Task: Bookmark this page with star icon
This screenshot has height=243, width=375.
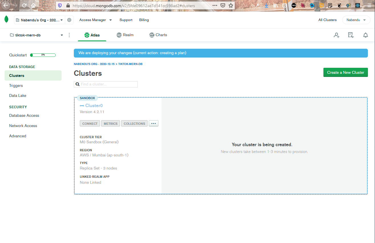Action: point(231,5)
